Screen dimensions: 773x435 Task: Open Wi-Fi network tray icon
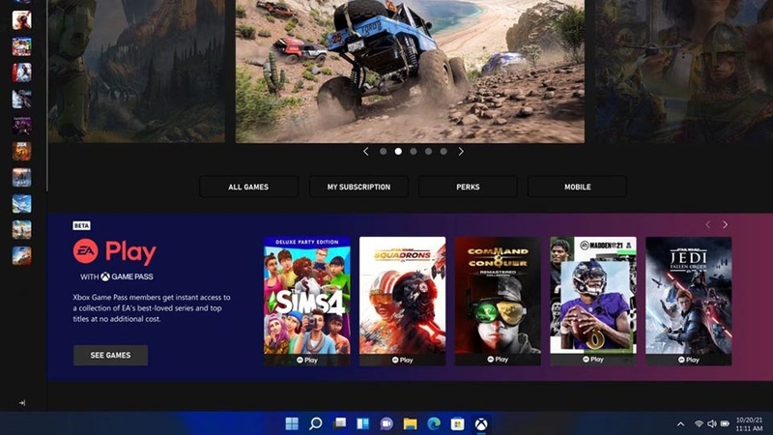click(699, 424)
